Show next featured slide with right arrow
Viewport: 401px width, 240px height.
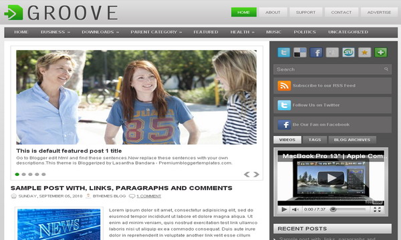(256, 175)
